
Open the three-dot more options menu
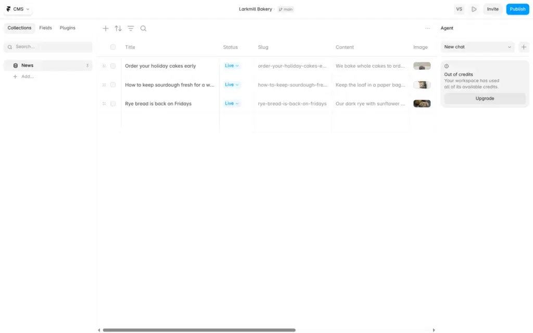pyautogui.click(x=428, y=28)
